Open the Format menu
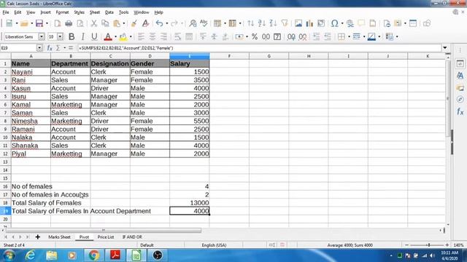Screen dimensions: 467x262 pos(62,12)
